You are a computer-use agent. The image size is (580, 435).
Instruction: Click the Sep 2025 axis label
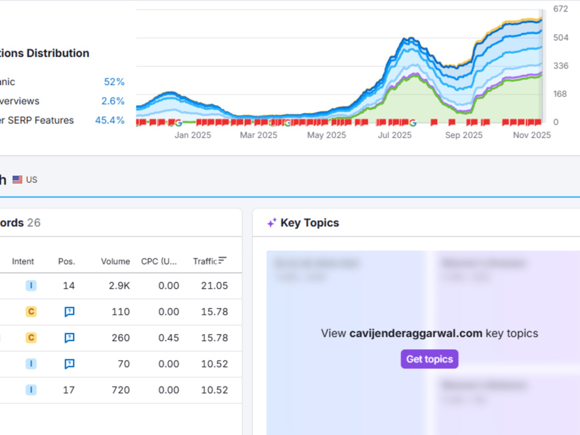click(464, 135)
